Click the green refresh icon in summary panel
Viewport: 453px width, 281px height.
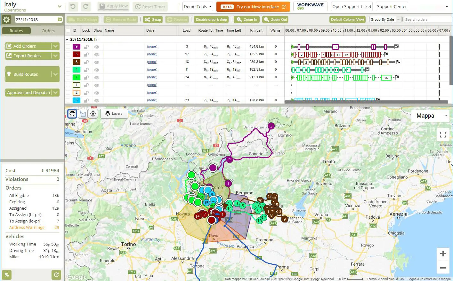pyautogui.click(x=56, y=275)
